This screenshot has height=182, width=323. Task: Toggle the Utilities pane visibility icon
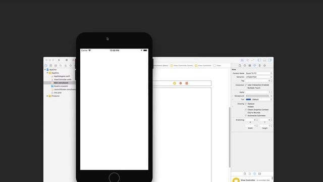[x=270, y=60]
